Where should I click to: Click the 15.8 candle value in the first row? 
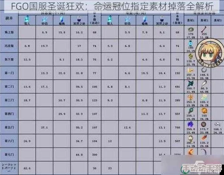pyautogui.click(x=62, y=32)
